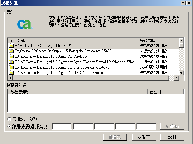Click the first license key input box

[62, 126]
